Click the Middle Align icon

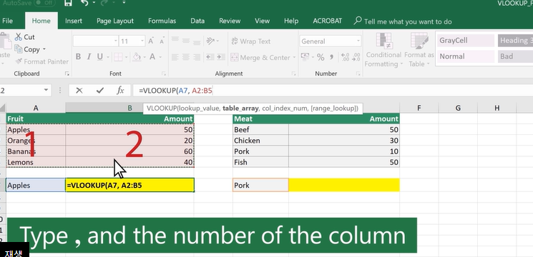(186, 41)
